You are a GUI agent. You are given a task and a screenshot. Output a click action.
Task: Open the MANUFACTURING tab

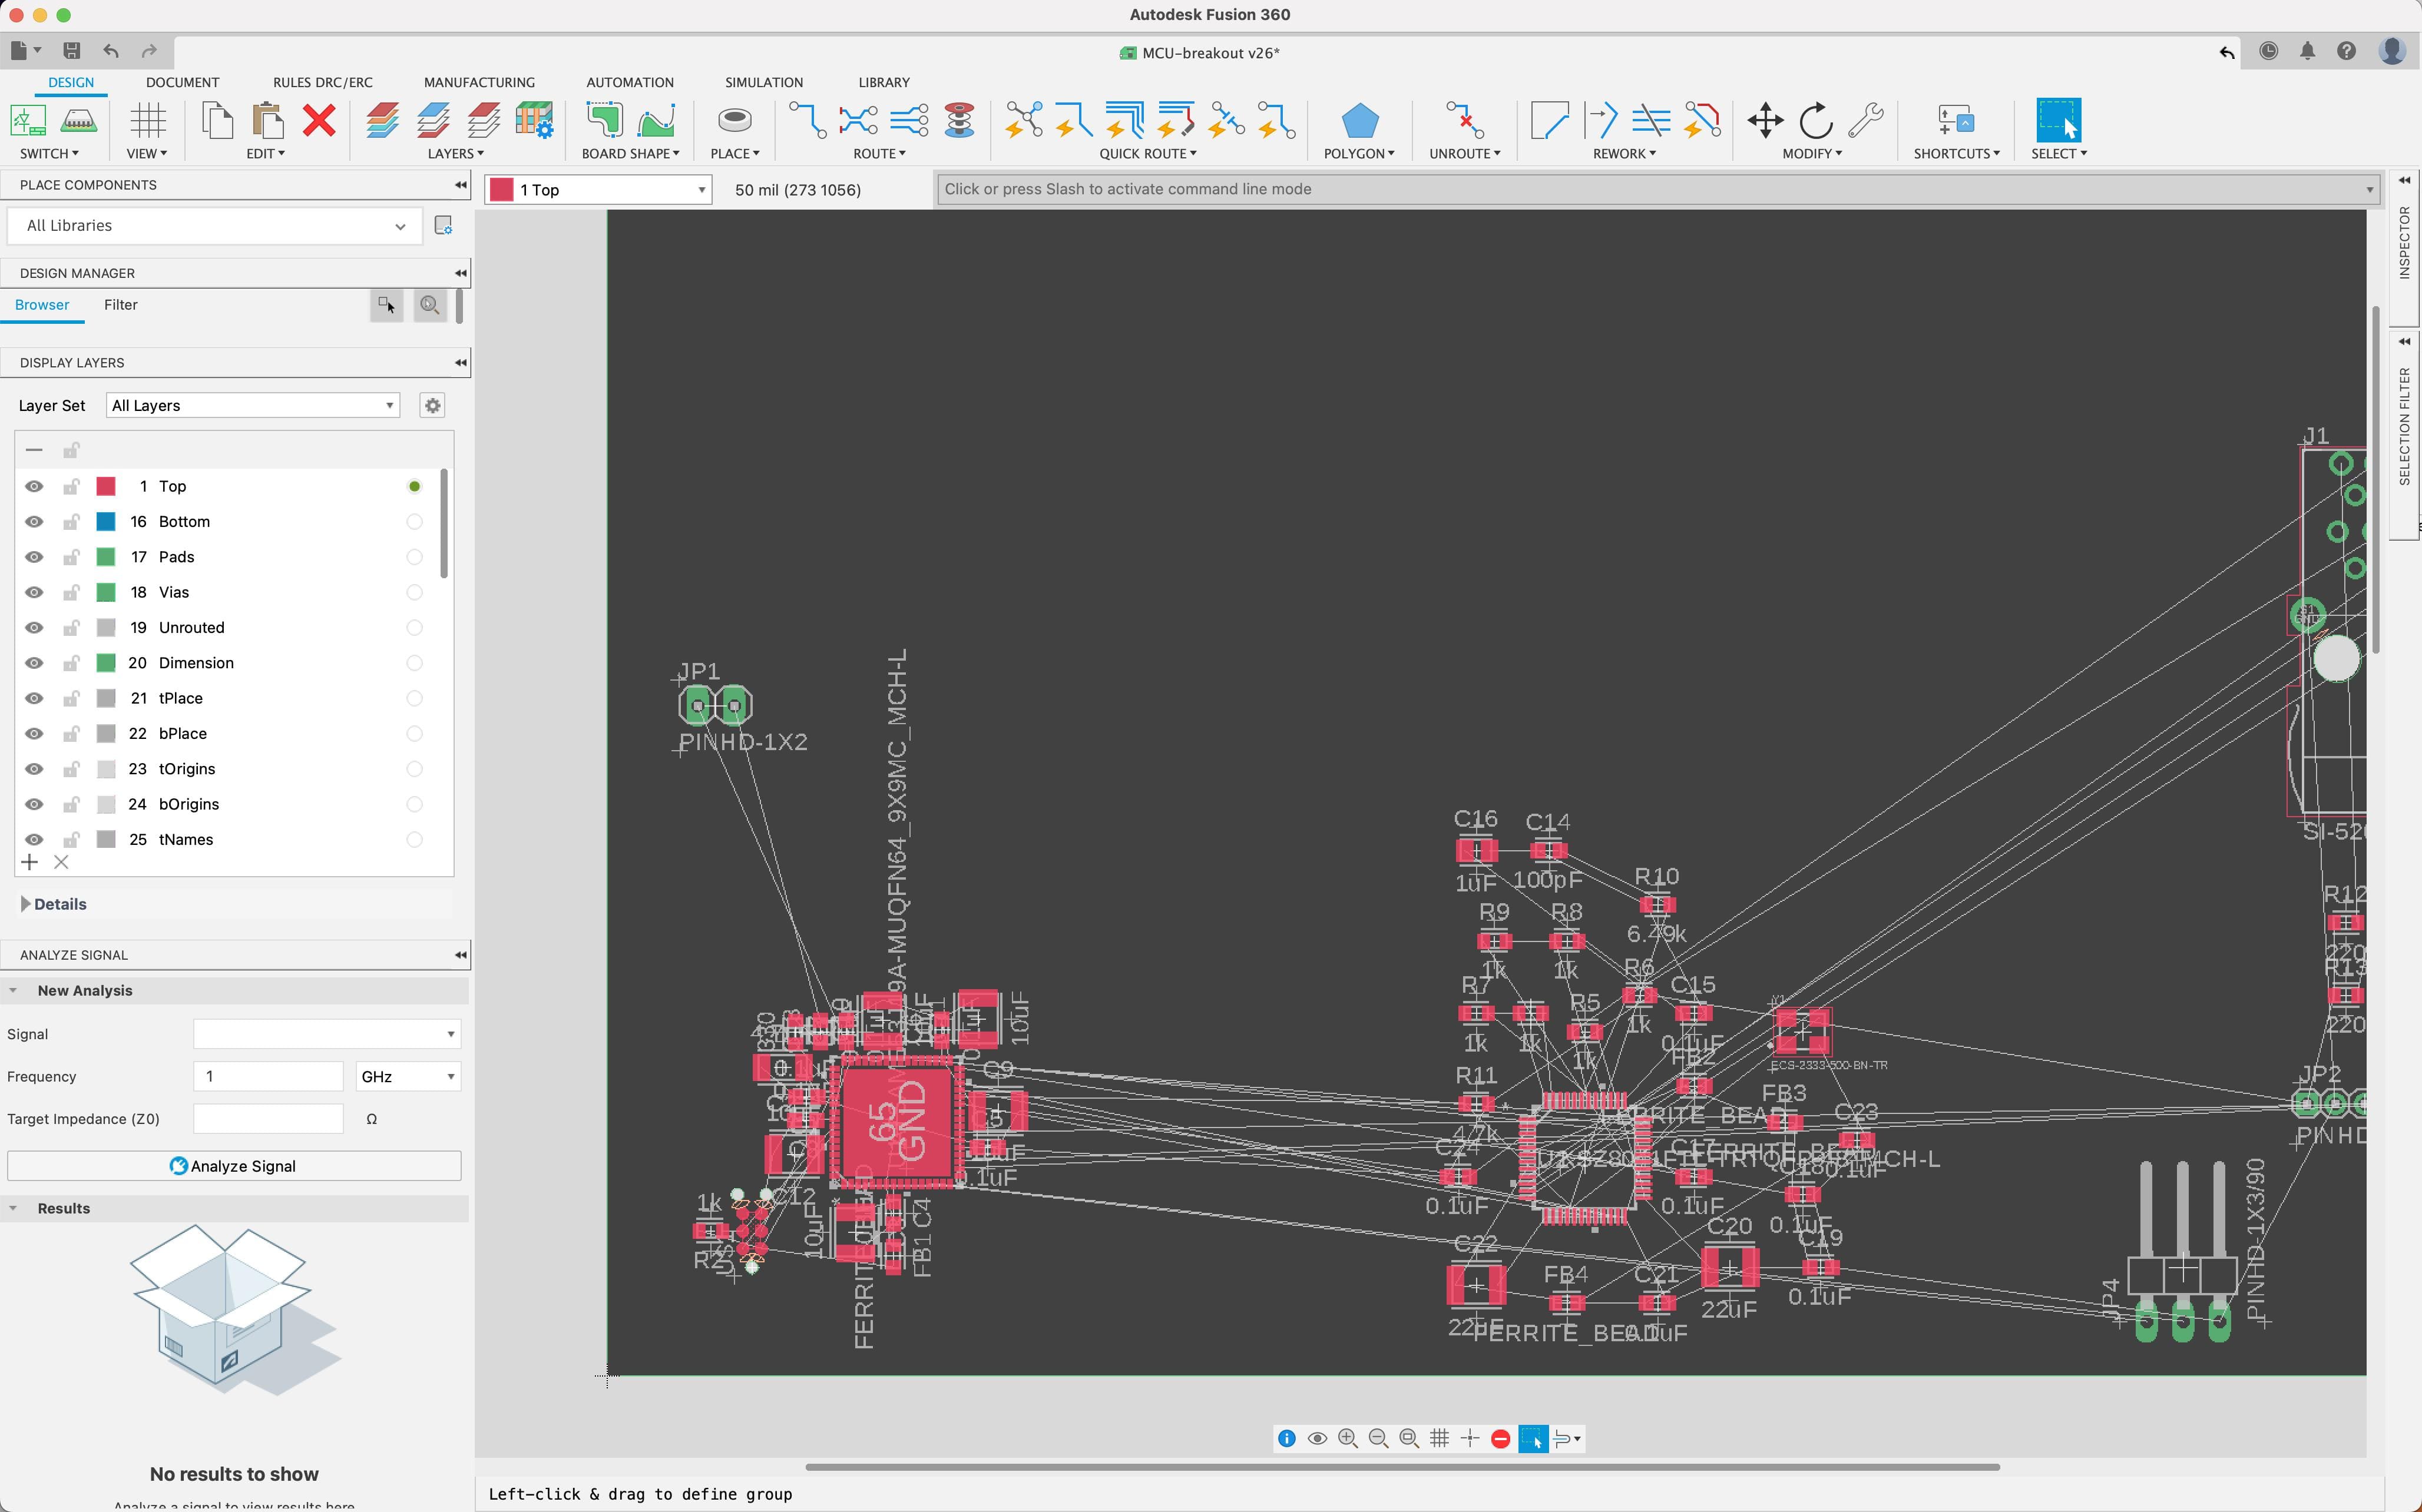point(479,82)
